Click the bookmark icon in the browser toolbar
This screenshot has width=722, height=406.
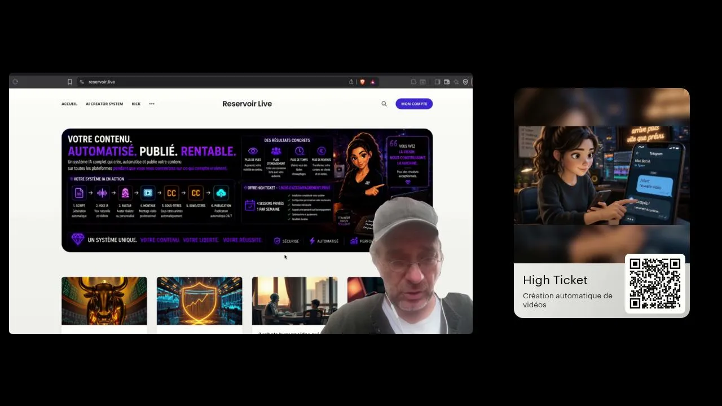point(70,82)
